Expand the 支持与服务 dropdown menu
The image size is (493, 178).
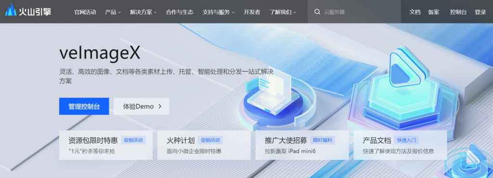click(x=219, y=12)
